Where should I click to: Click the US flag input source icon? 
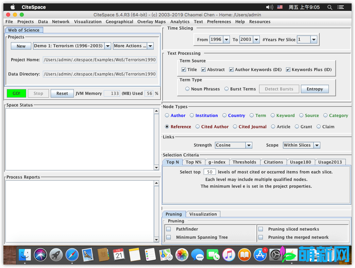280,7
